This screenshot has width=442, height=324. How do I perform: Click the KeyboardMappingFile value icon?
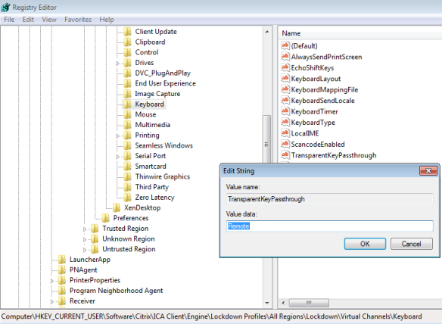click(285, 89)
